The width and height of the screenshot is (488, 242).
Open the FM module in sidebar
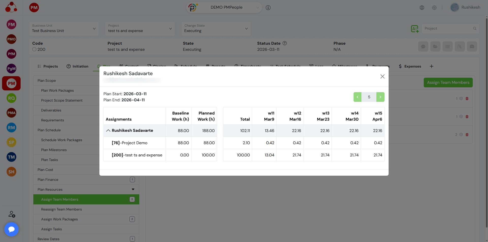[x=11, y=25]
